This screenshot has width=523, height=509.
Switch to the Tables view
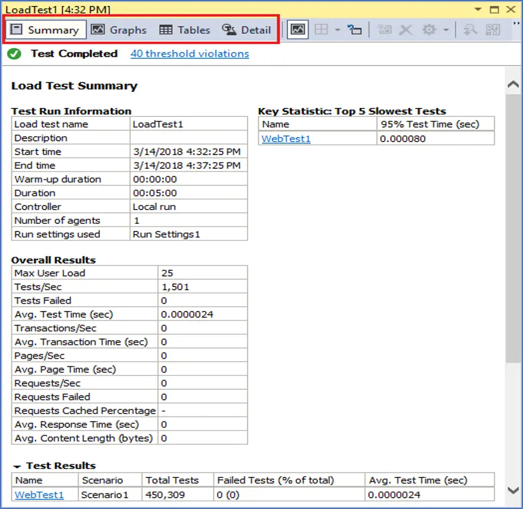point(185,30)
